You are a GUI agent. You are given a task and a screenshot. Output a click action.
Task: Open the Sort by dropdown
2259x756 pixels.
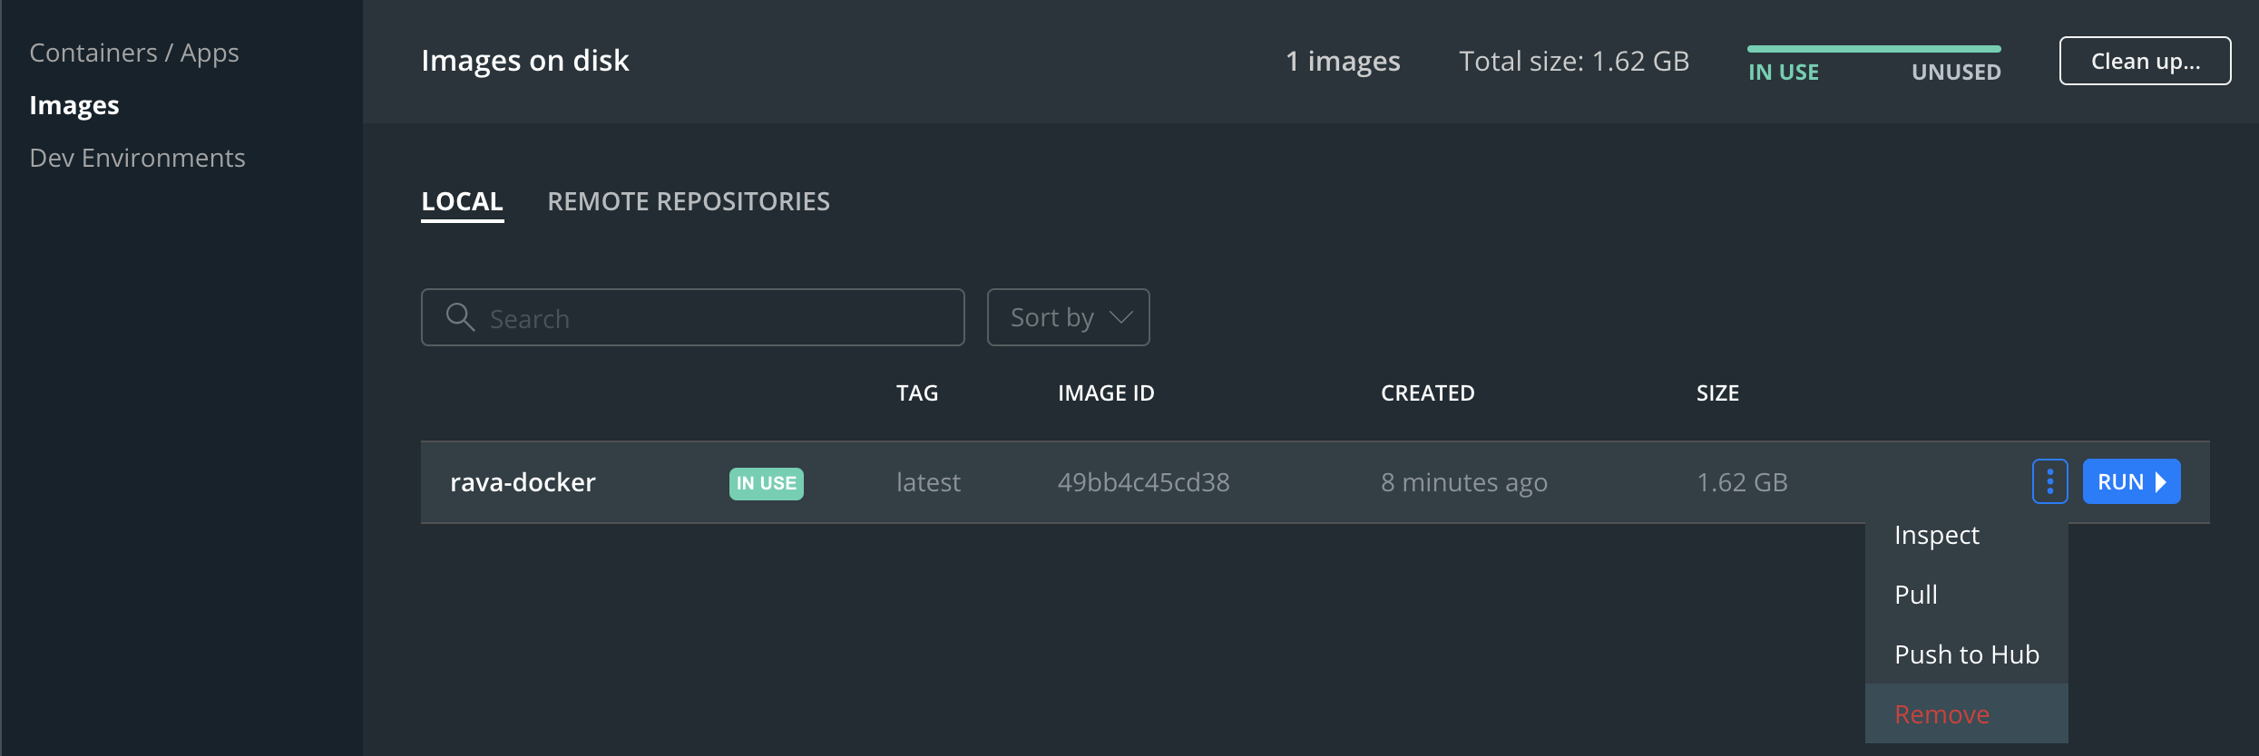(x=1068, y=316)
